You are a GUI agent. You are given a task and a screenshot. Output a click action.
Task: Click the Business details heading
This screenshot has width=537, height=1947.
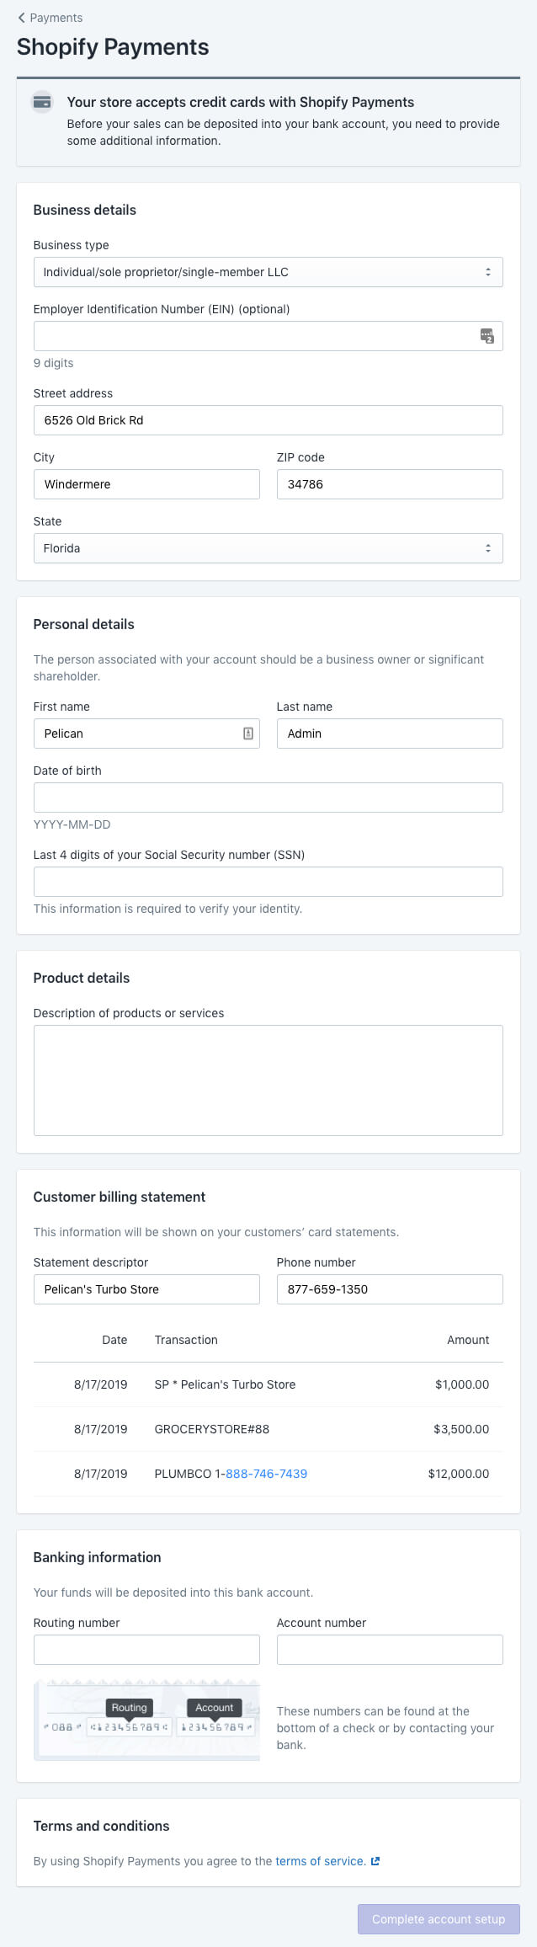tap(85, 210)
